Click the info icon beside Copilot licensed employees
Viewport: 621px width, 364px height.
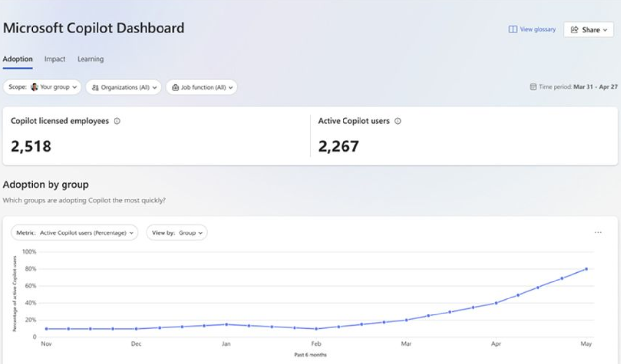click(117, 121)
